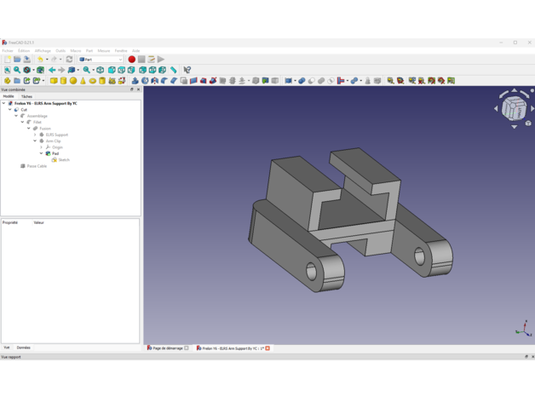Screen dimensions: 535x402
Task: Click the Execute macro play icon
Action: (161, 60)
